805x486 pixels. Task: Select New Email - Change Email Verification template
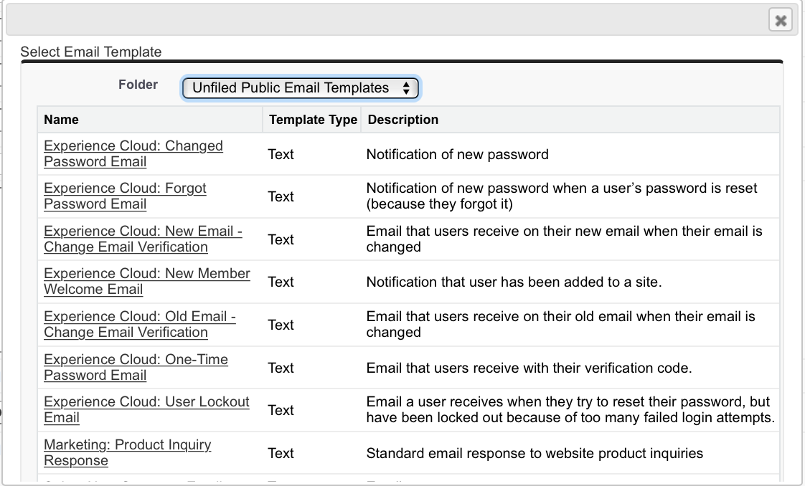(x=143, y=239)
